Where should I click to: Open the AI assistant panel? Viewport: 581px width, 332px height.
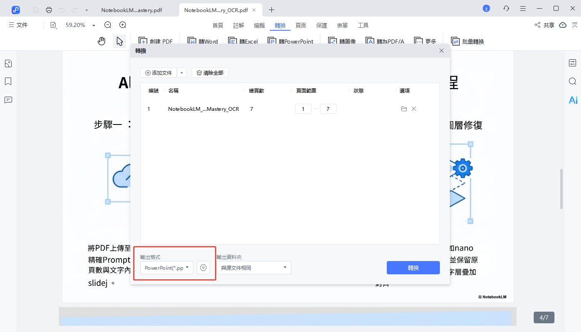click(x=573, y=100)
